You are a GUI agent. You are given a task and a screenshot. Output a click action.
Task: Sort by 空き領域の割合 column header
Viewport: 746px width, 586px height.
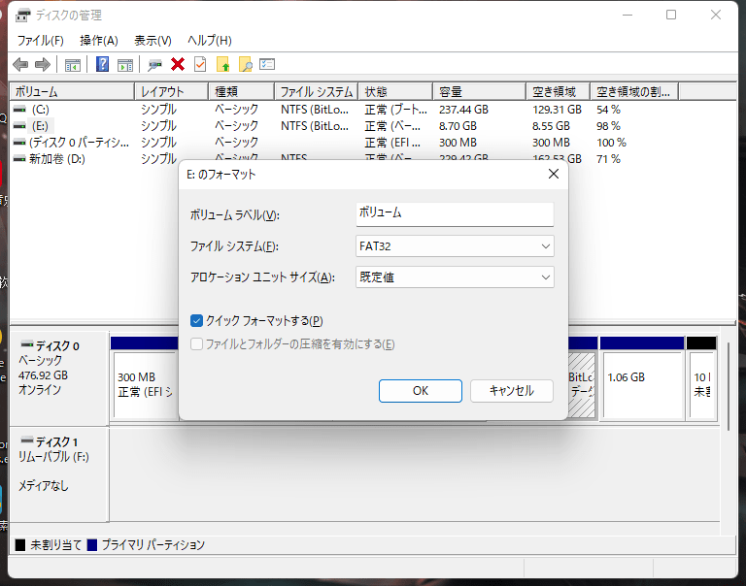(633, 91)
